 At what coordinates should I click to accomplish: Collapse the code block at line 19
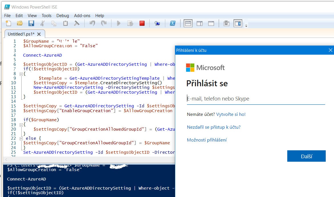coord(21,125)
